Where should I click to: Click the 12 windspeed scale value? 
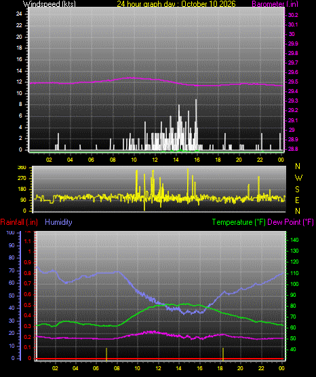pyautogui.click(x=19, y=82)
